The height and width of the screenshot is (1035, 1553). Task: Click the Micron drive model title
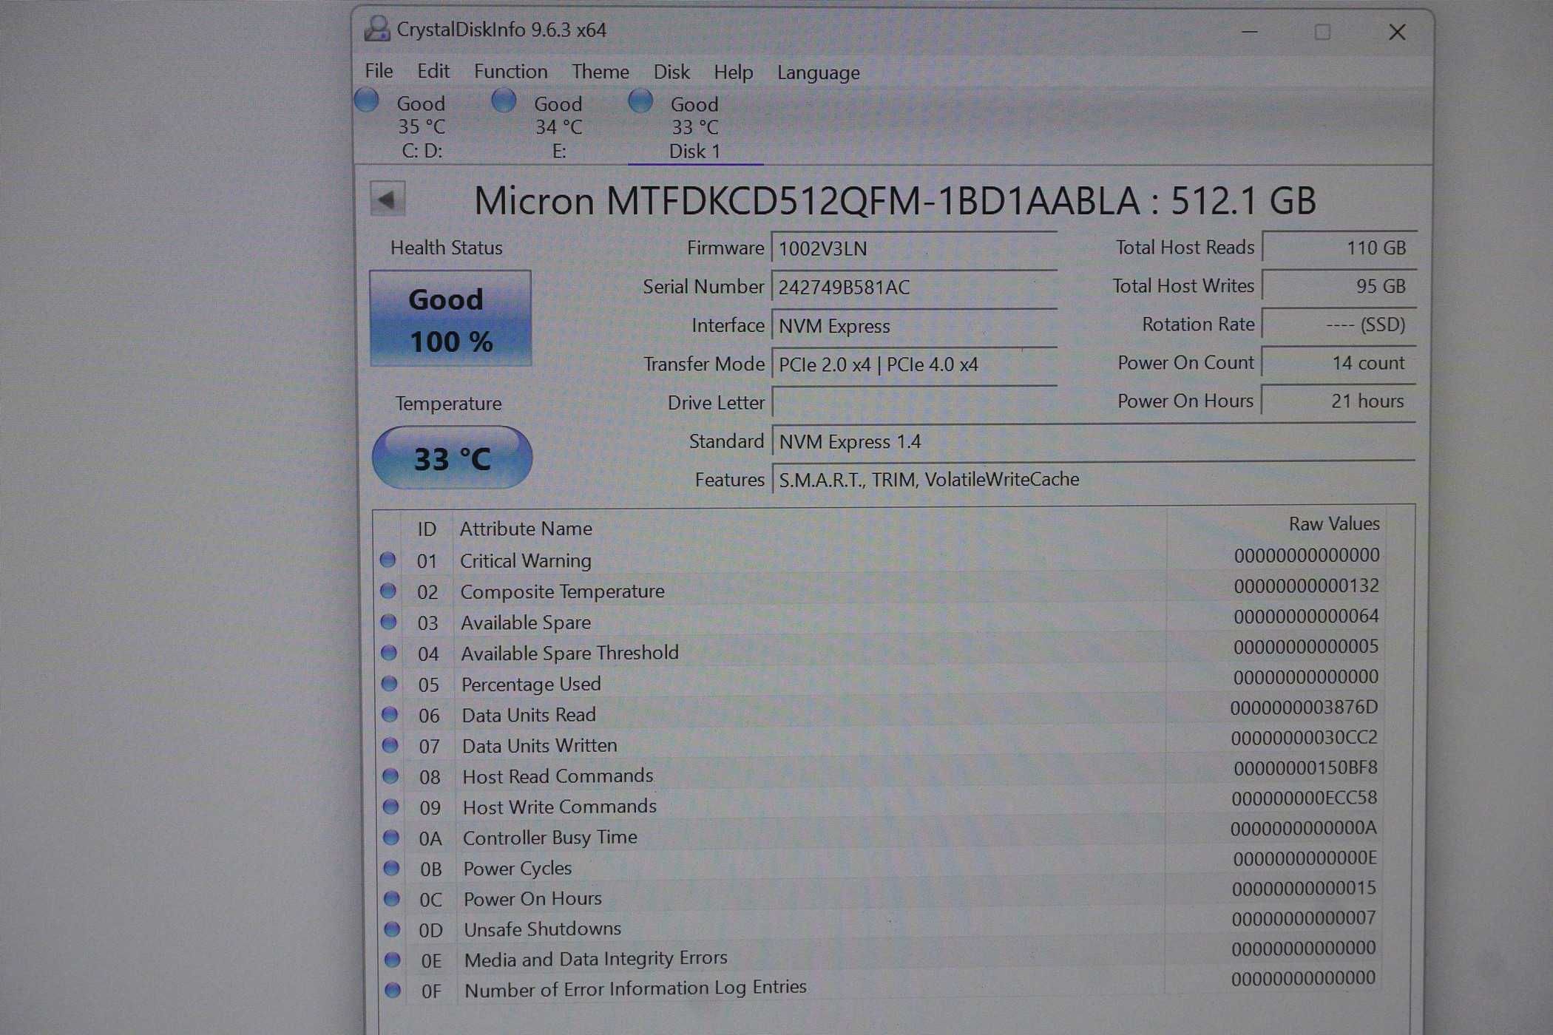[x=895, y=200]
